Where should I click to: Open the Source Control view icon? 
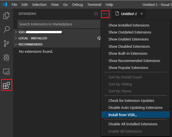(6, 43)
